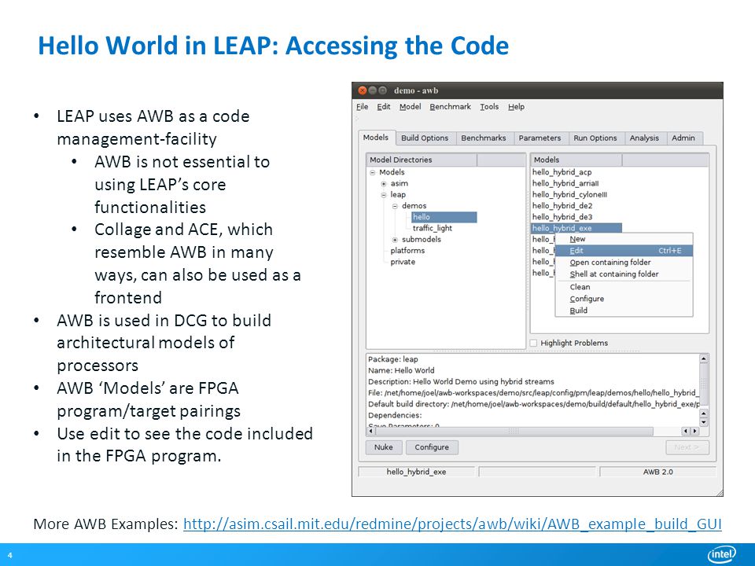This screenshot has width=755, height=566.
Task: Collapse the Models root tree node
Action: (x=372, y=172)
